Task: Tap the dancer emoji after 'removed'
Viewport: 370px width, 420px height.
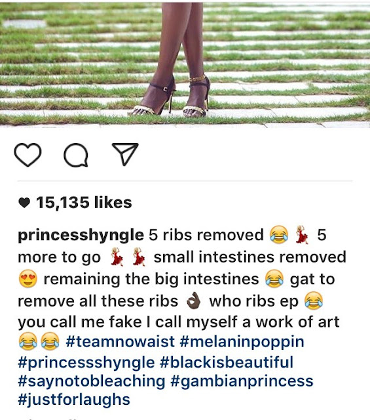Action: click(303, 235)
